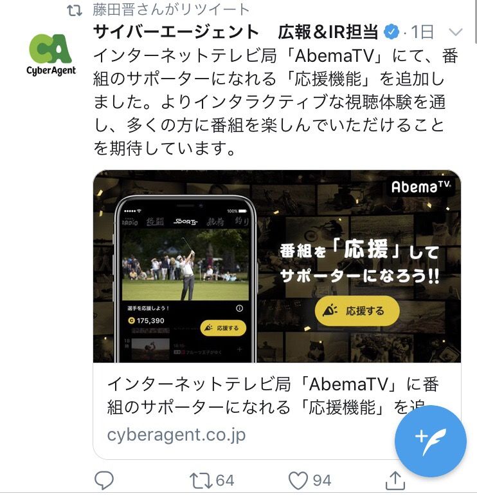Open the サイバーエージェント 広報&IR担当 account name
The height and width of the screenshot is (496, 477).
pos(235,32)
